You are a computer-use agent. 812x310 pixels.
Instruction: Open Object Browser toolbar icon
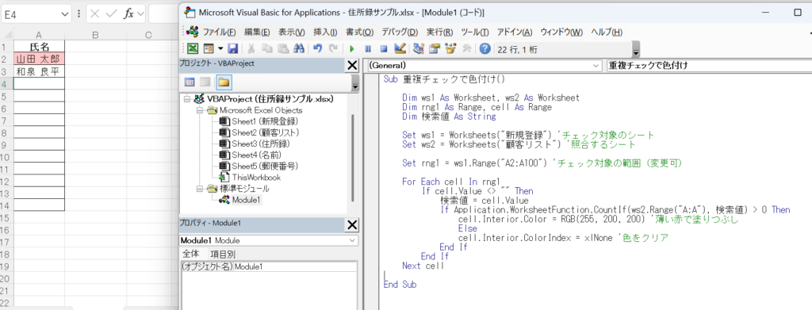(x=450, y=48)
